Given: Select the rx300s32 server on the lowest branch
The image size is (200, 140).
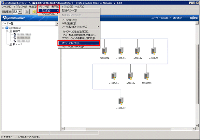Looking at the screenshot, I should coord(121,101).
